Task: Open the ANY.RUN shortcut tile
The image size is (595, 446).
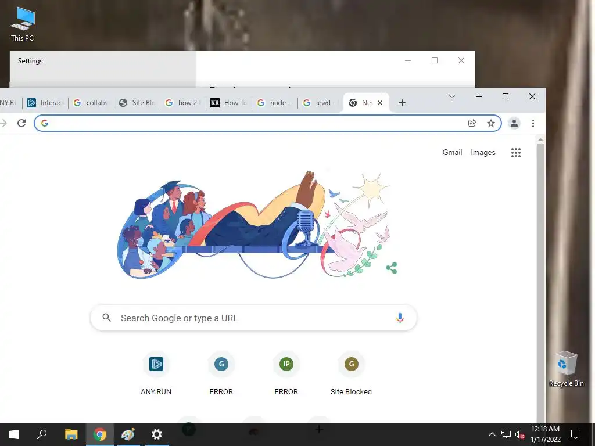Action: point(156,373)
